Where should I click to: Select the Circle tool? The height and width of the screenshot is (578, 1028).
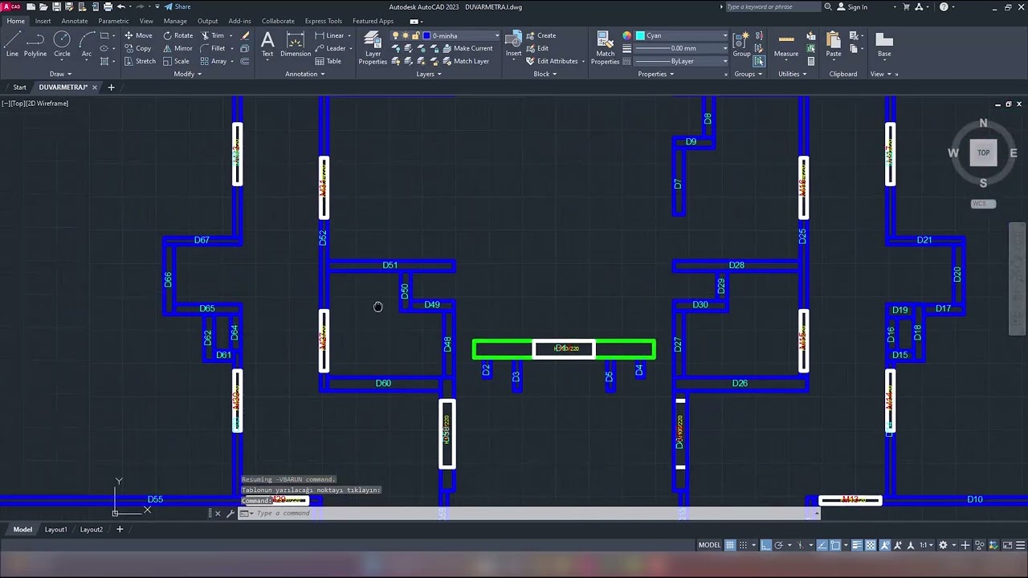pyautogui.click(x=62, y=43)
